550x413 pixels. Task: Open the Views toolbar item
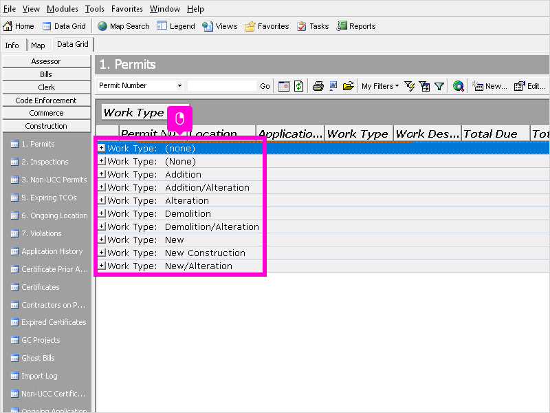click(220, 26)
